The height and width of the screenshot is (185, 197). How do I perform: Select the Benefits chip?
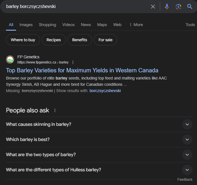[x=80, y=40]
